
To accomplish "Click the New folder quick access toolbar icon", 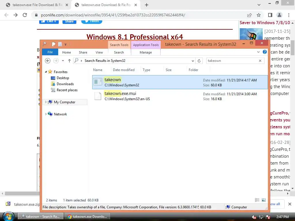I will click(60, 44).
